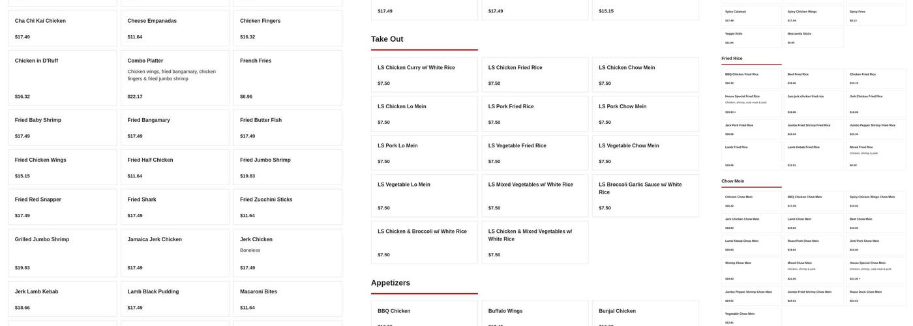Viewport: 913px width, 326px height.
Task: Click the Chow Mein section heading
Action: 732,181
